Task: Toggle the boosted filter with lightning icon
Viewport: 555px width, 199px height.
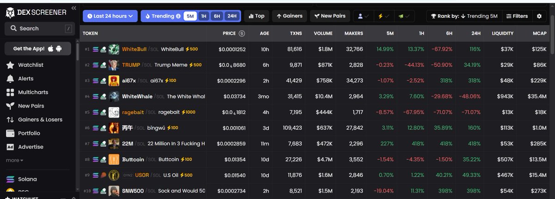Action: click(383, 16)
